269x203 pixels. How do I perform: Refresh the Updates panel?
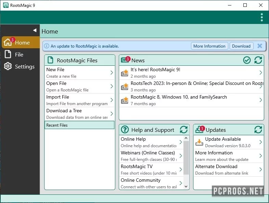pyautogui.click(x=258, y=129)
